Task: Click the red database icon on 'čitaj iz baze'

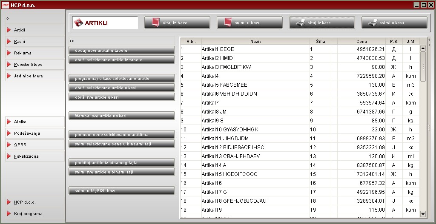Action: coord(155,23)
